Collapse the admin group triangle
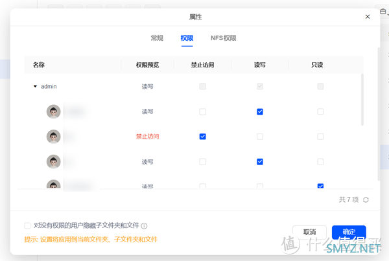Viewport: 389px width, 261px height. coord(36,86)
